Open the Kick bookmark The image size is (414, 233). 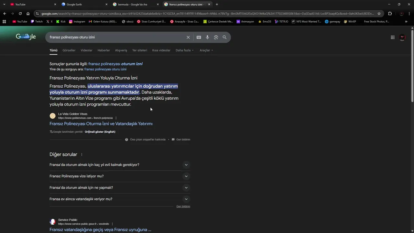[60, 22]
